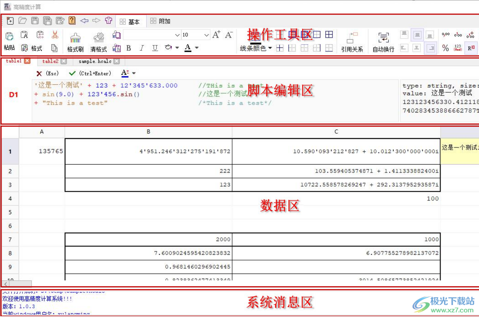Toggle italic formatting

[x=142, y=48]
